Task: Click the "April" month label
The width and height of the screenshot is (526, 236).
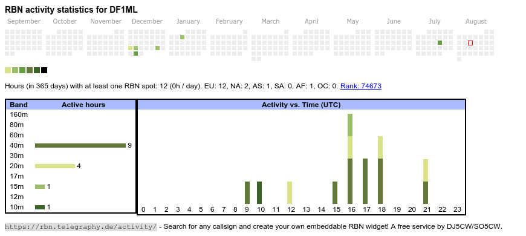Action: (x=311, y=22)
